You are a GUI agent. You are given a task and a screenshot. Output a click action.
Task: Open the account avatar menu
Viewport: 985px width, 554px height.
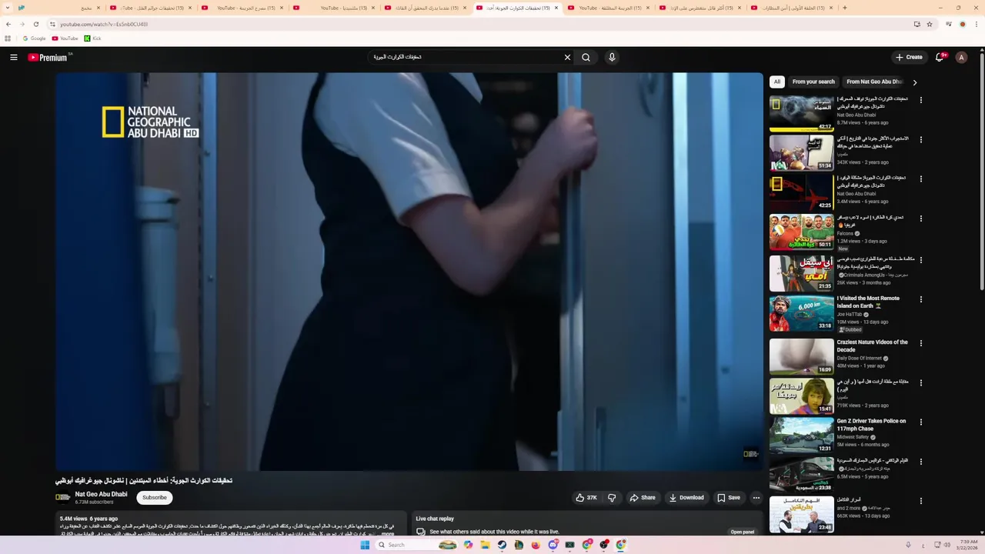(961, 57)
